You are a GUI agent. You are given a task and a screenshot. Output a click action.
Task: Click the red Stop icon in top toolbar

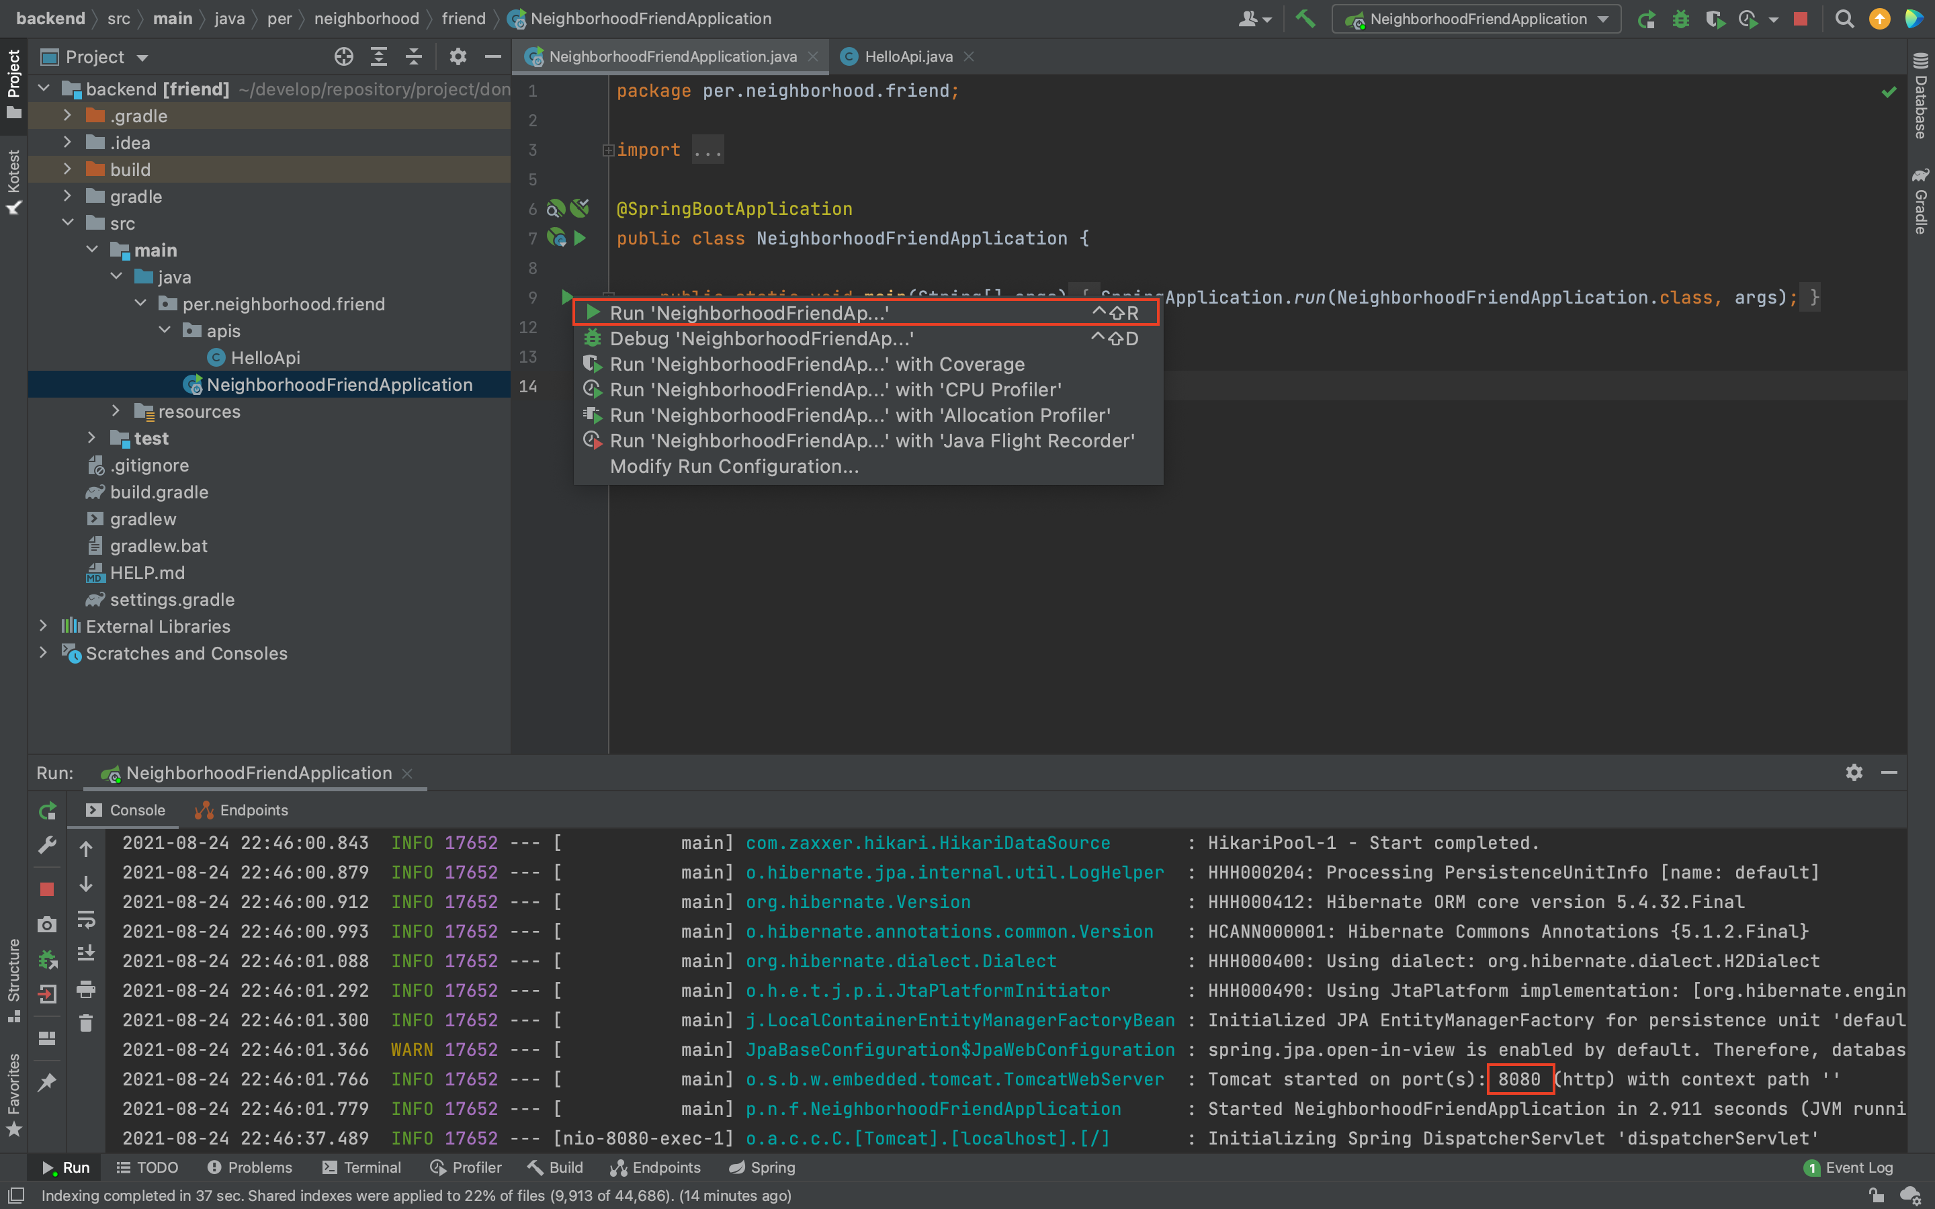tap(1800, 18)
